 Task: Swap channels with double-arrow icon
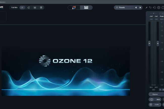click(x=158, y=99)
